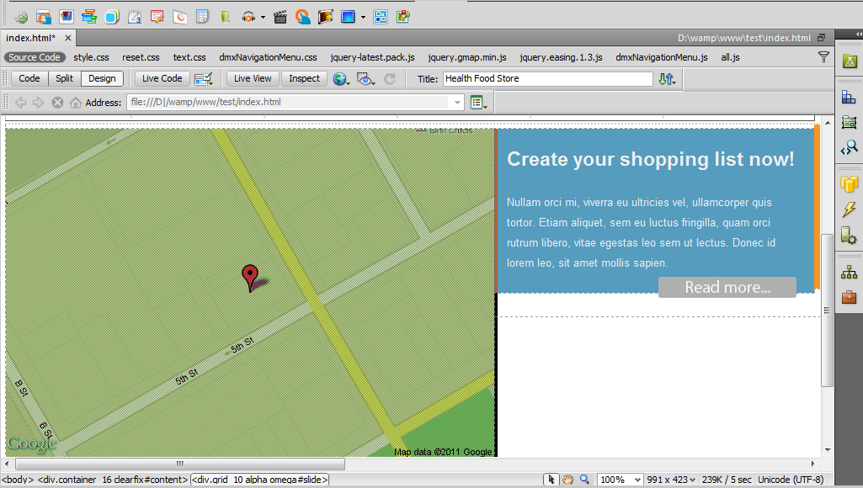This screenshot has height=488, width=863.
Task: Open the framed photo gallery icon
Action: pyautogui.click(x=67, y=17)
